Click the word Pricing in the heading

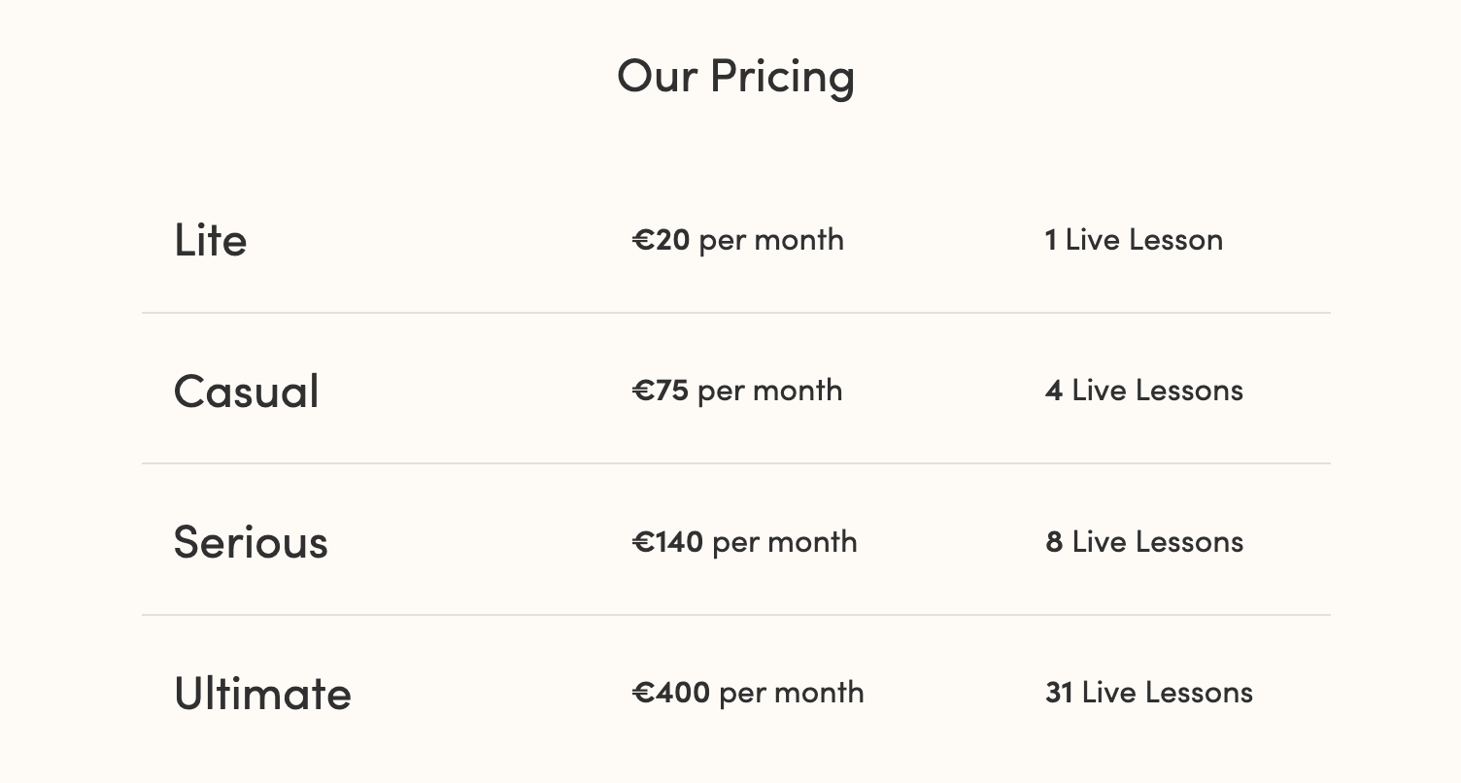click(x=782, y=78)
